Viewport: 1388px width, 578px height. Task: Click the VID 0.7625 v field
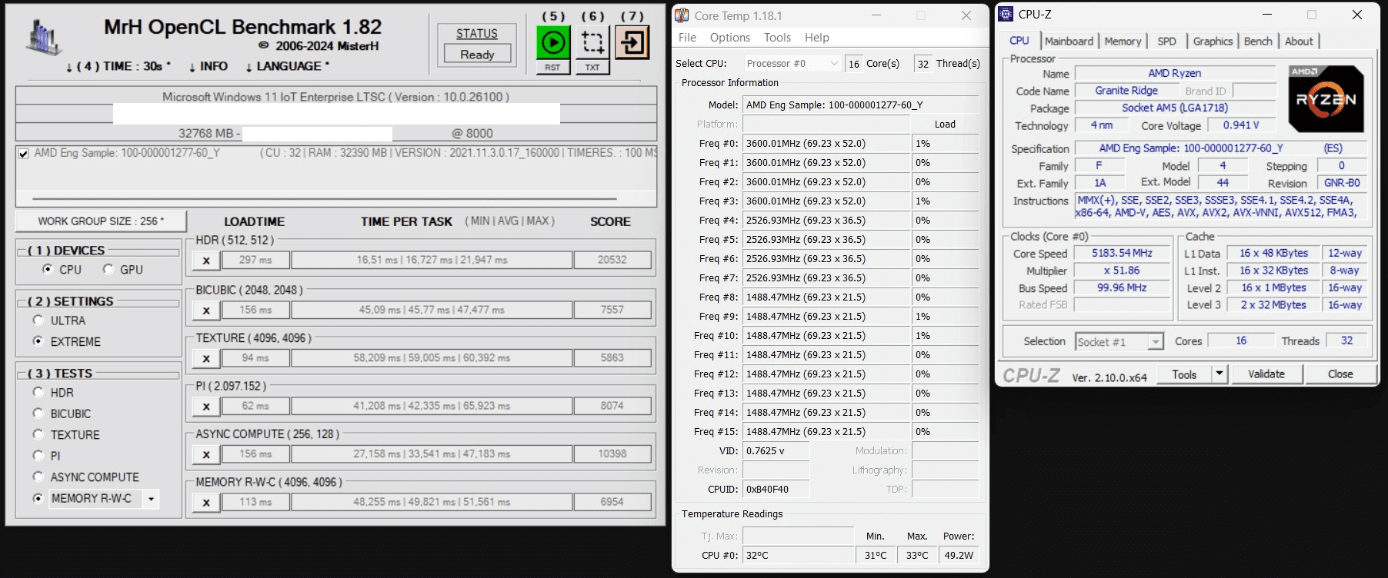pos(776,451)
